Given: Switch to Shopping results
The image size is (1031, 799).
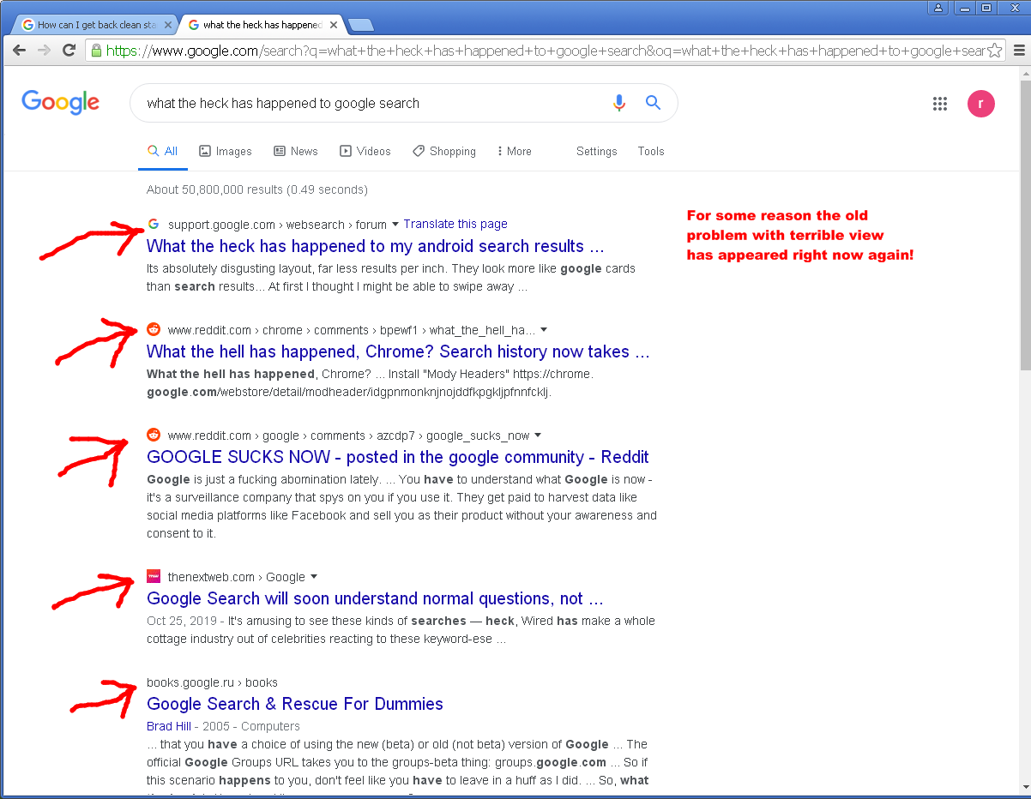Looking at the screenshot, I should click(444, 151).
